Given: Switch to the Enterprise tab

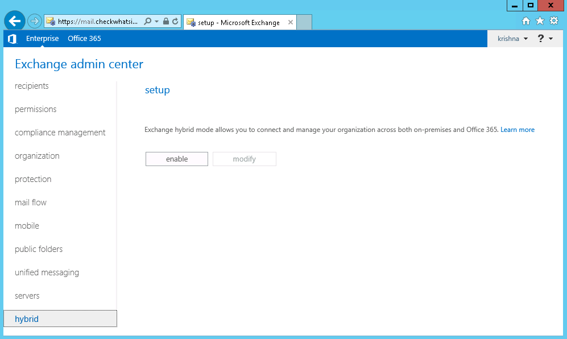Looking at the screenshot, I should (x=42, y=38).
